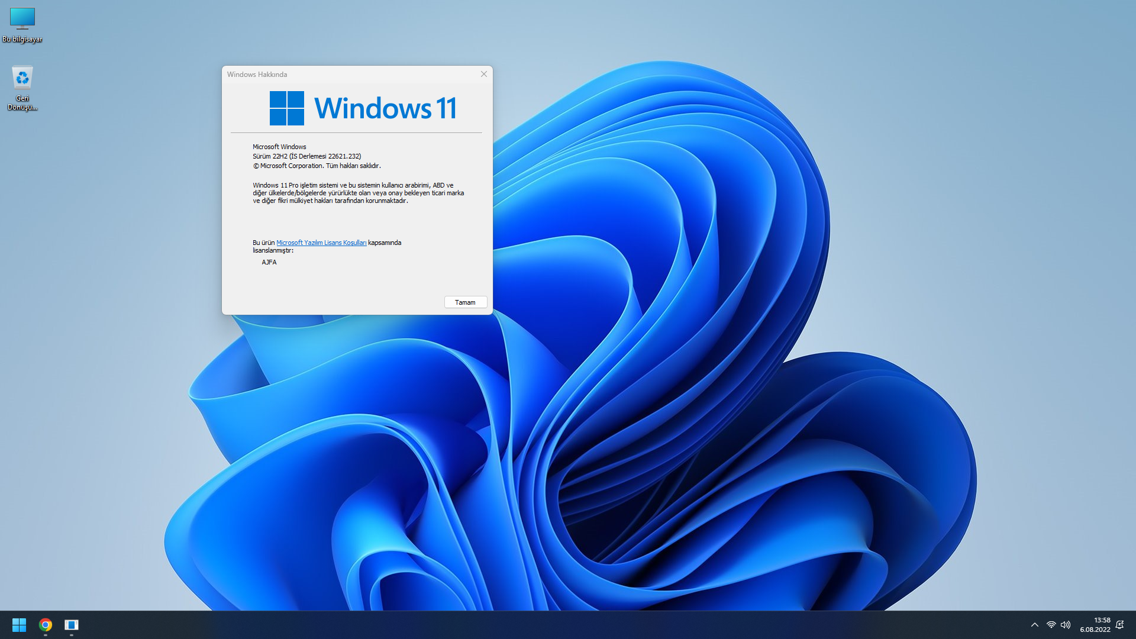This screenshot has width=1136, height=639.
Task: Click the blue Windows logo in the dialog
Action: tap(287, 108)
